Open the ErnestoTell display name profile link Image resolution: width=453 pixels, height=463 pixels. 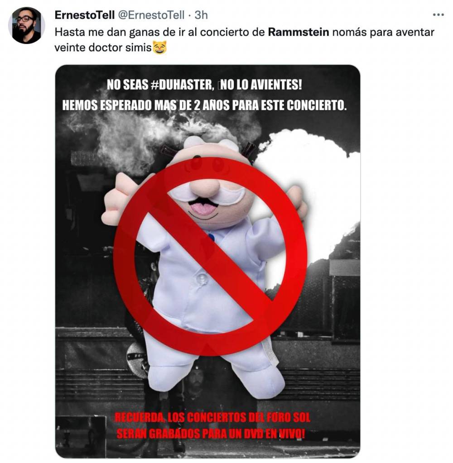tap(85, 15)
